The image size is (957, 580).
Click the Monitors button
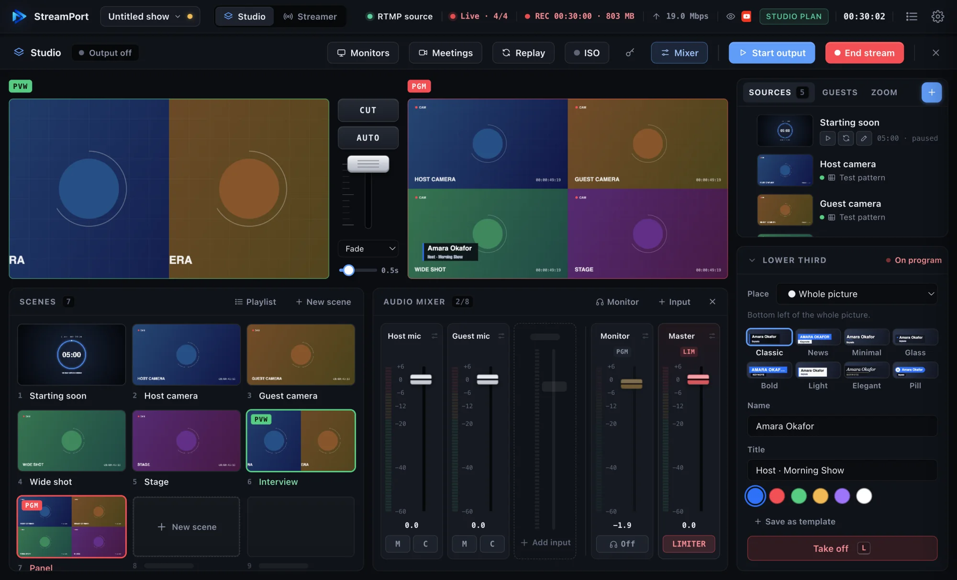363,53
